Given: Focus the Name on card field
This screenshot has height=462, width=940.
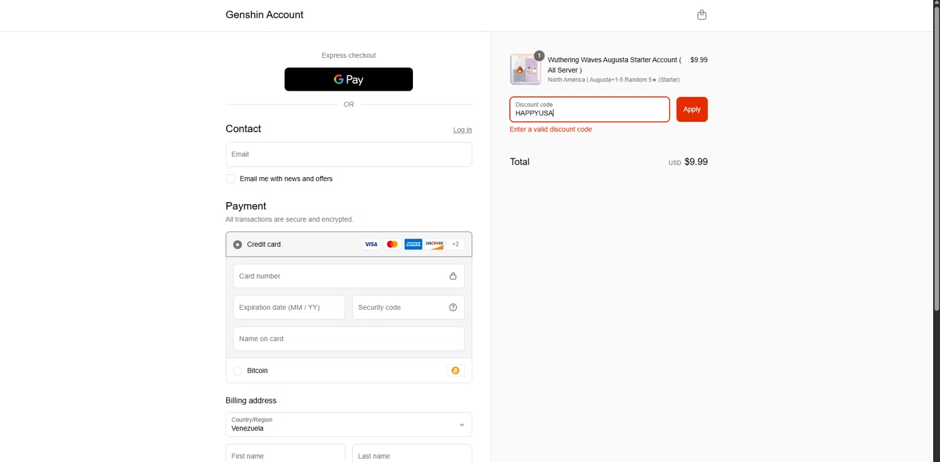Looking at the screenshot, I should pyautogui.click(x=348, y=339).
